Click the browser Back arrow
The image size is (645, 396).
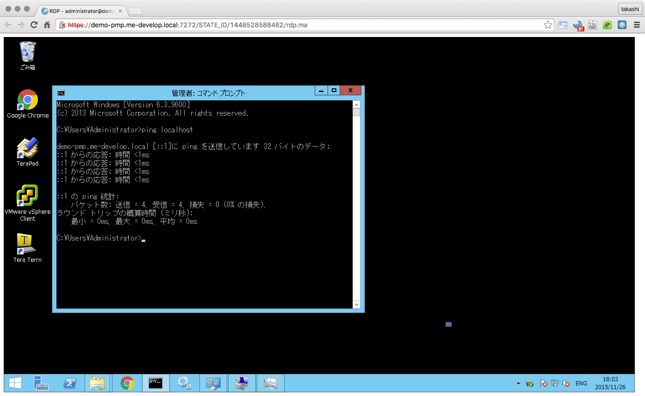coord(8,25)
